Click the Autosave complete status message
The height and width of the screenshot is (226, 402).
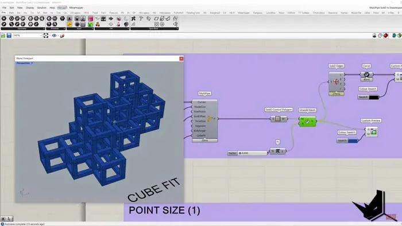coord(25,224)
